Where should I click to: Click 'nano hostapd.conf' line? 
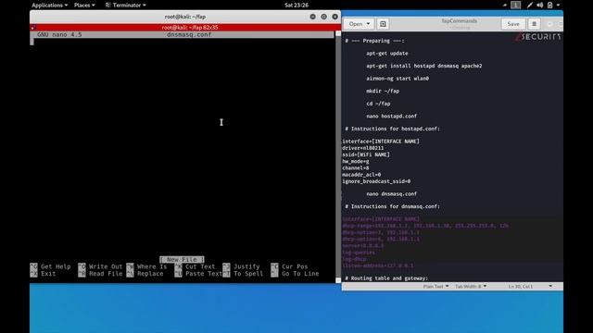391,117
